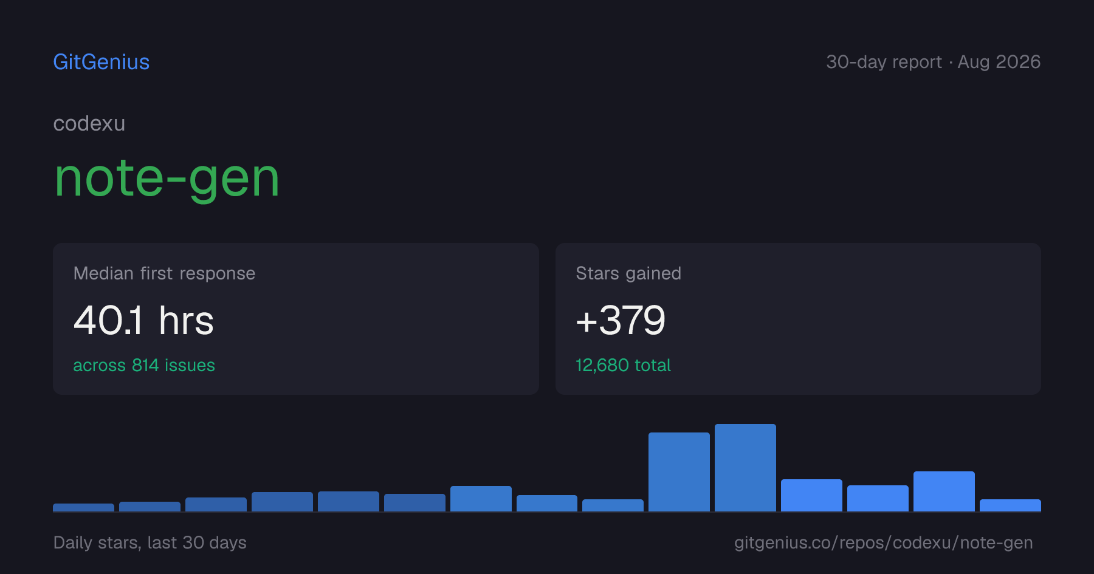Viewport: 1094px width, 574px height.
Task: Click the 30-day report Aug 2026 label
Action: click(x=933, y=62)
